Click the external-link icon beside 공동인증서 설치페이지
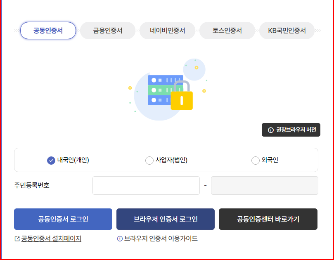 (17, 239)
